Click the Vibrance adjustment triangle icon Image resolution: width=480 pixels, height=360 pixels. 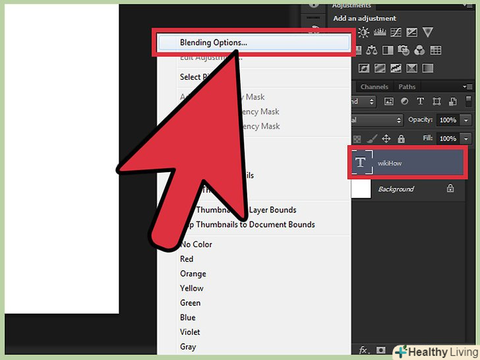(428, 32)
